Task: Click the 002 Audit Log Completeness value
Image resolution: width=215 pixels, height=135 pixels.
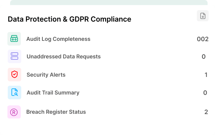Action: [203, 39]
